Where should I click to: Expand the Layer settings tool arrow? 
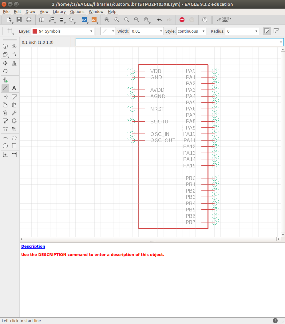tap(8, 57)
